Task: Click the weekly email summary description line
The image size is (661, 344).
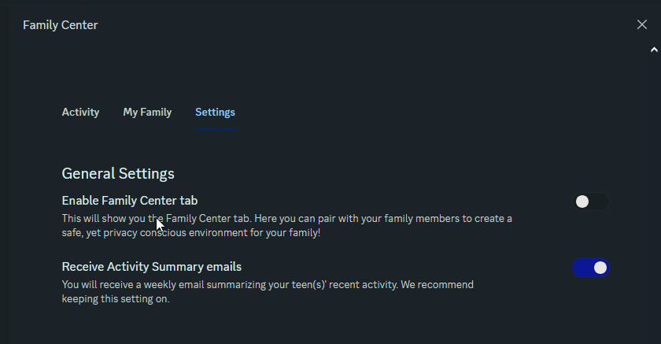Action: pos(268,283)
